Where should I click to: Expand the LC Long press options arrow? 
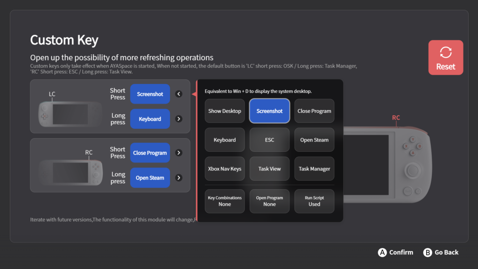pyautogui.click(x=179, y=119)
